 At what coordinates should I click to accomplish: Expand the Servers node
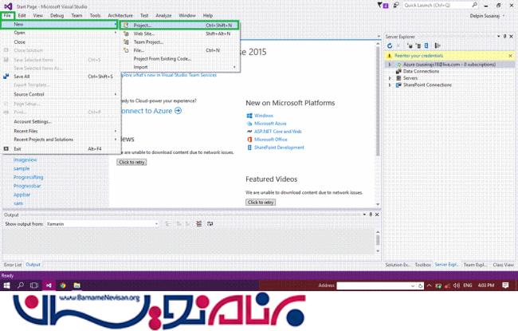click(390, 78)
